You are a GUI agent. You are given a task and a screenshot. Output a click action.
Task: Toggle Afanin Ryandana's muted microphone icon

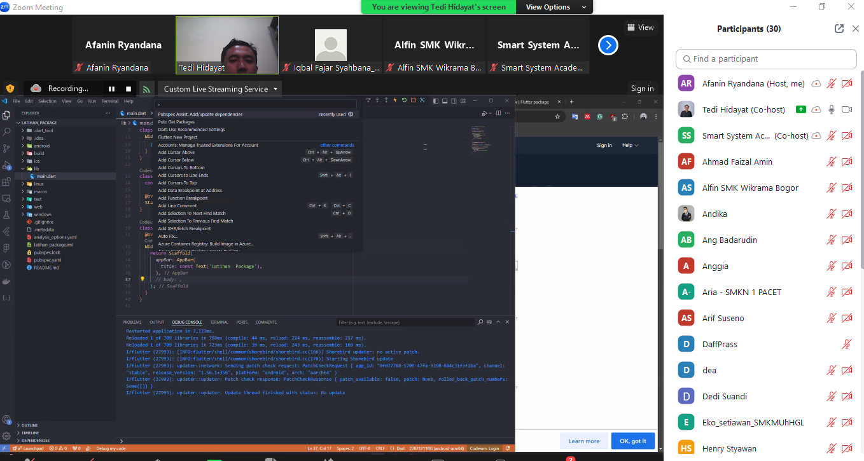[831, 83]
